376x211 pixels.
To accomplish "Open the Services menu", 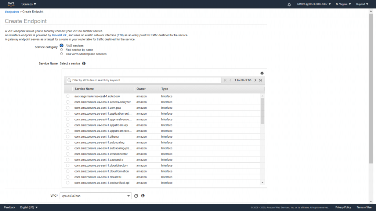I will click(x=29, y=4).
